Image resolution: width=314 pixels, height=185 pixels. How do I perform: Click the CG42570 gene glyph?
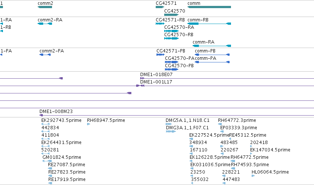172,15
